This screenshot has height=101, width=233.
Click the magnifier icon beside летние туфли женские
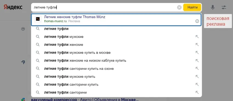coord(38,45)
